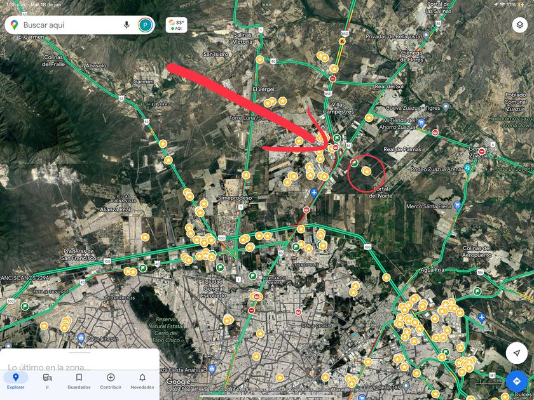The width and height of the screenshot is (534, 400).
Task: Switch to the Ir tab
Action: (47, 381)
